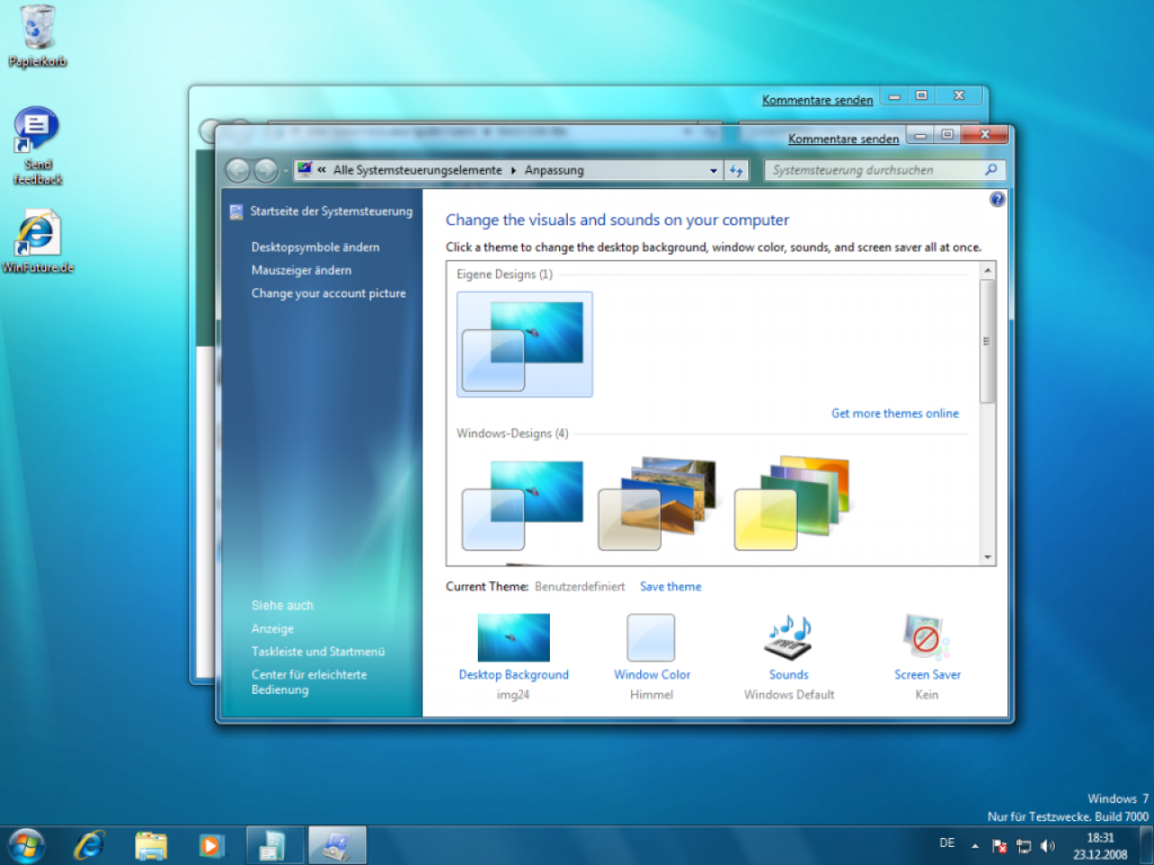The width and height of the screenshot is (1154, 865).
Task: Open the WinFuture.de Internet Explorer shortcut
Action: (x=37, y=241)
